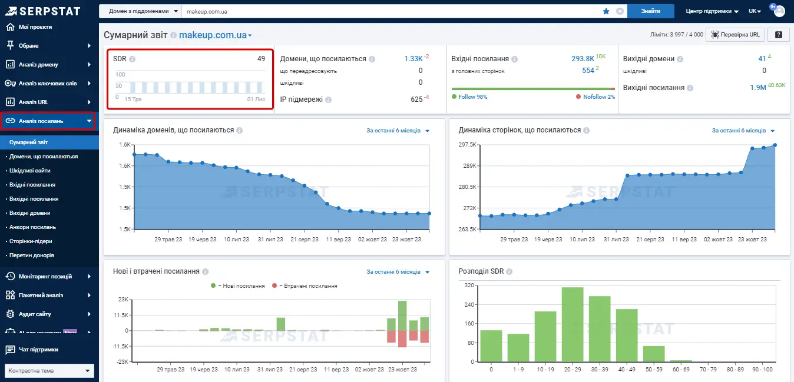Screen dimensions: 794x382
Task: Open AI для контенту sidebar section
Action: click(49, 332)
